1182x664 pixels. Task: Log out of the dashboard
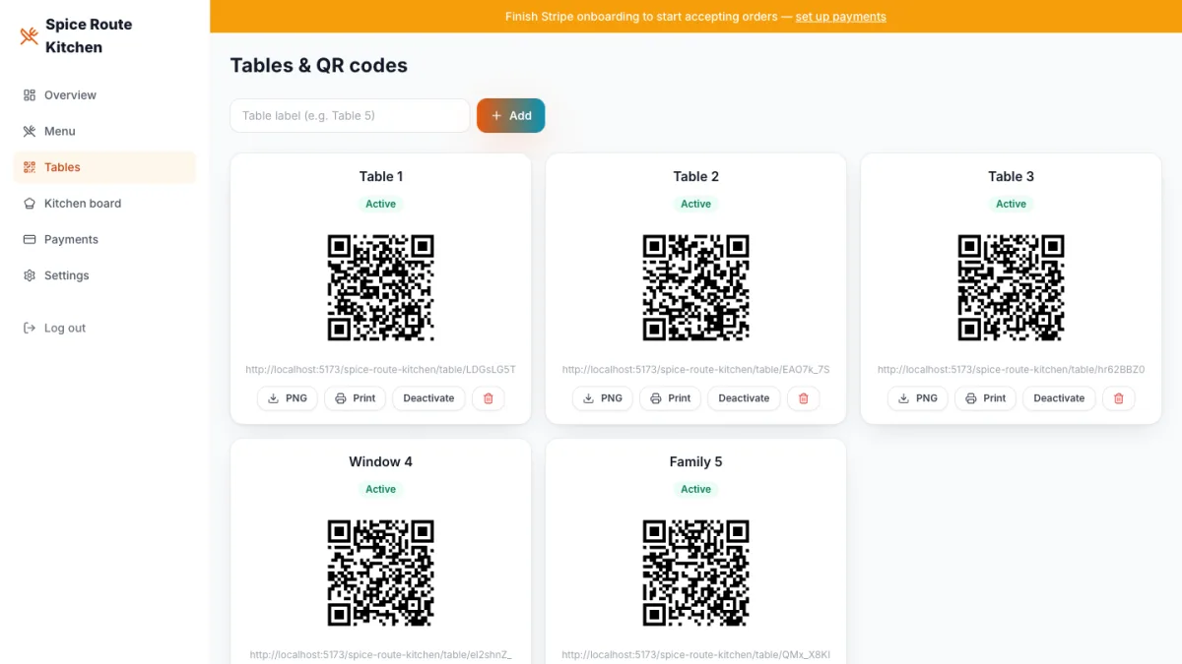click(x=104, y=328)
